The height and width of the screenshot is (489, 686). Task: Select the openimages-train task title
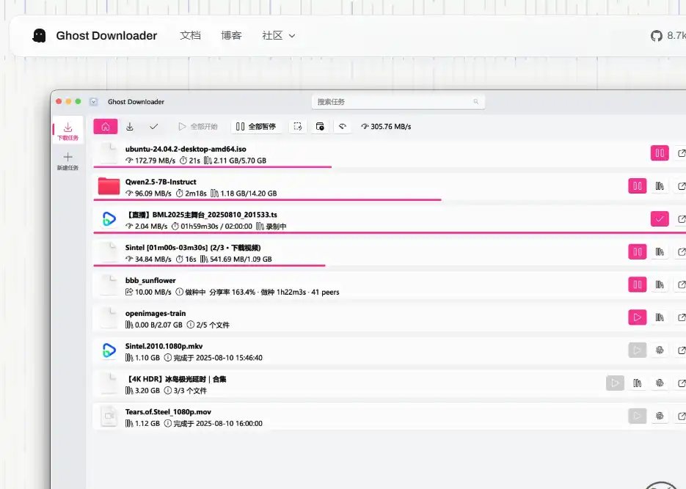(x=156, y=313)
